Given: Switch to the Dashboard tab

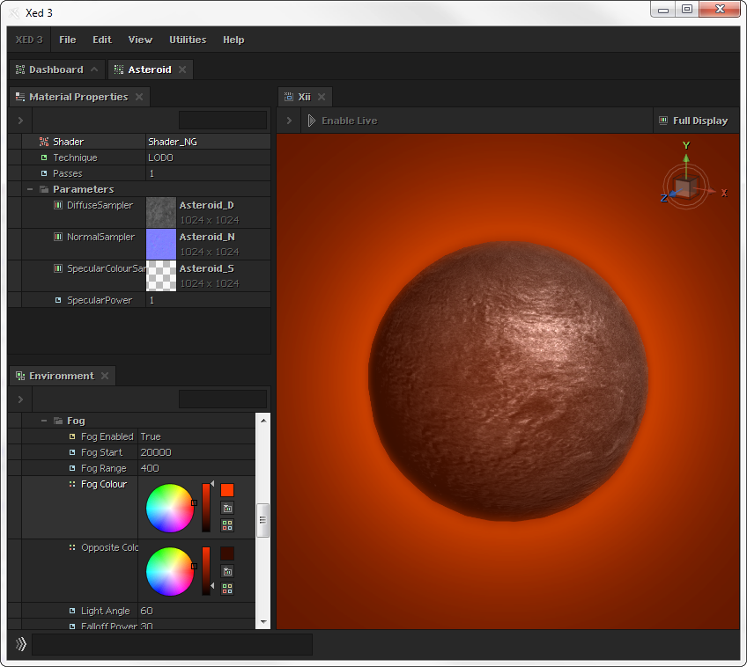Looking at the screenshot, I should [x=55, y=70].
